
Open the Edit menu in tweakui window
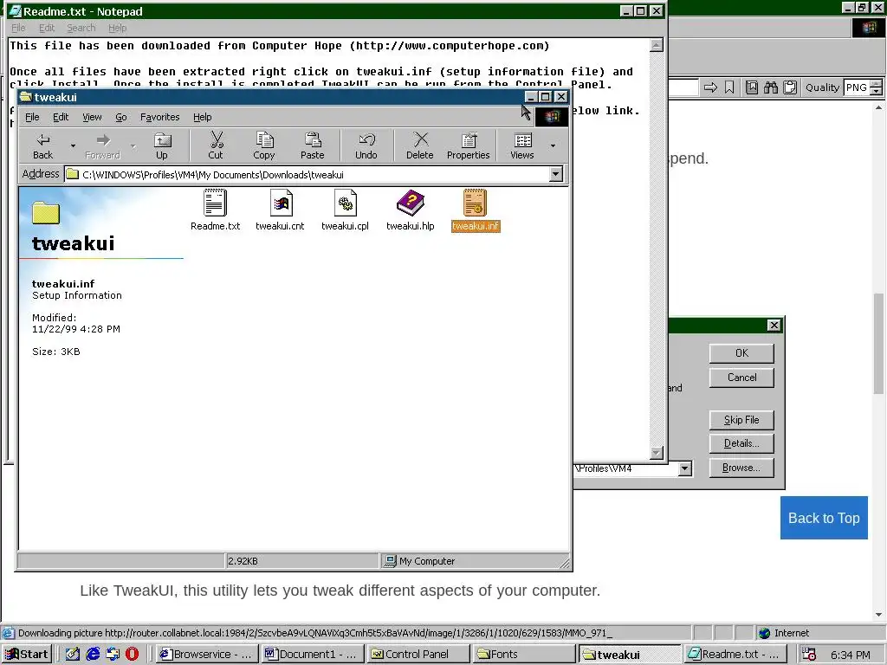pyautogui.click(x=61, y=117)
